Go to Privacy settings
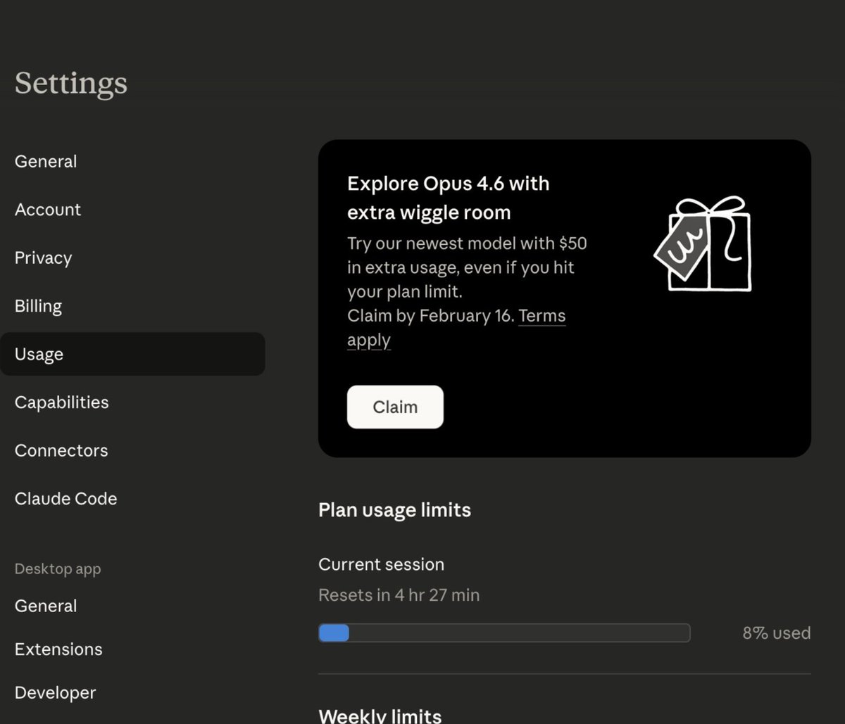 43,258
